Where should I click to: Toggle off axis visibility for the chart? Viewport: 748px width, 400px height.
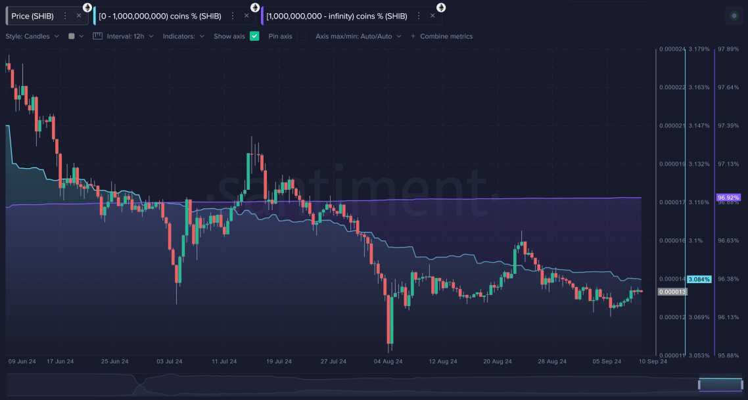tap(254, 36)
